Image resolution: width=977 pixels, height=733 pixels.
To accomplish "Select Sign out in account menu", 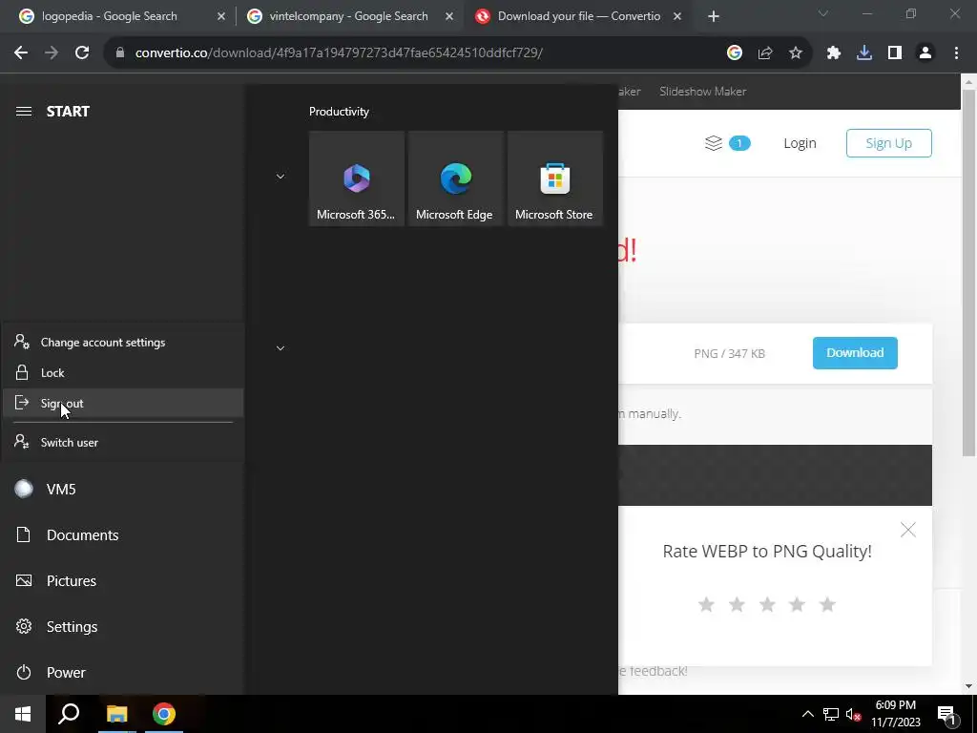I will [123, 404].
